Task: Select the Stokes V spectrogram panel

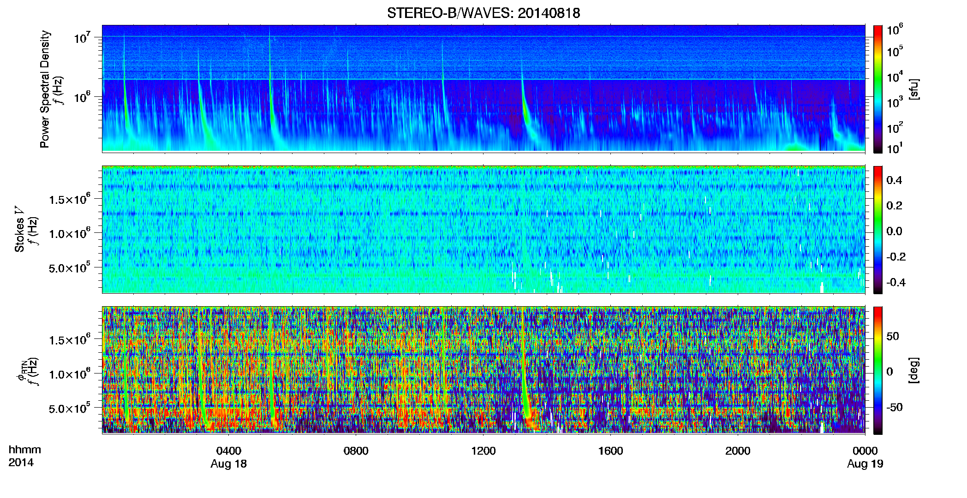Action: point(483,229)
